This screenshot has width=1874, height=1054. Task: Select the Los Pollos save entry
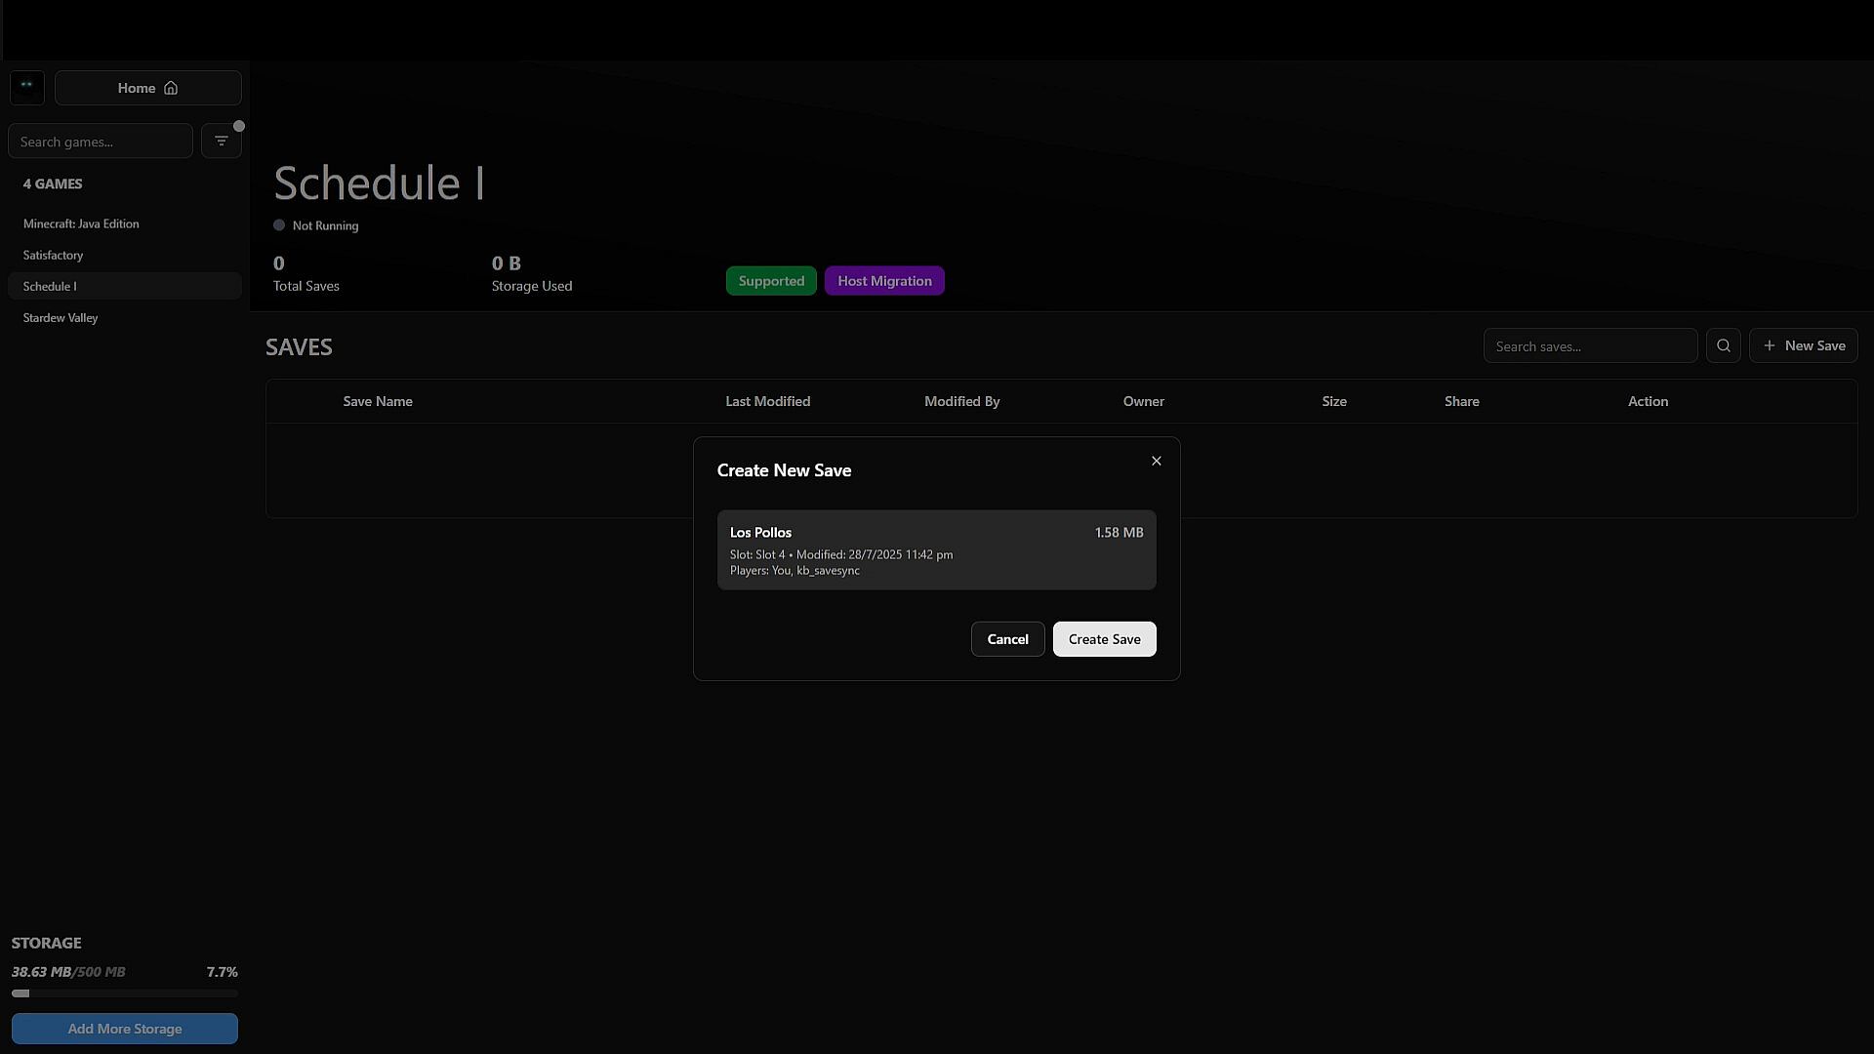pyautogui.click(x=936, y=549)
